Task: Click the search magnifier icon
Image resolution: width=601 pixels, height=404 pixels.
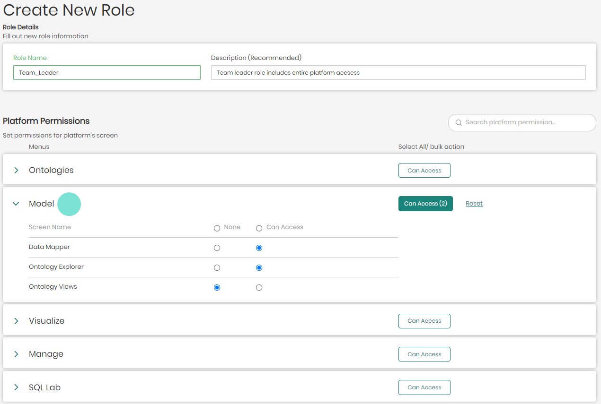Action: pos(458,123)
